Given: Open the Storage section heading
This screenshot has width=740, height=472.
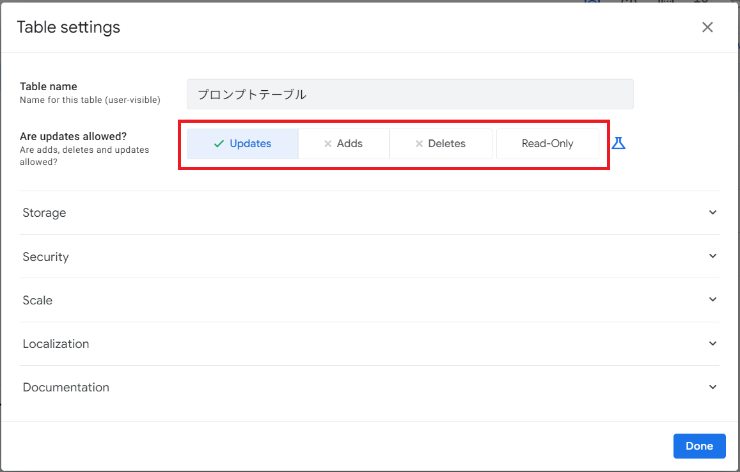Looking at the screenshot, I should [44, 213].
